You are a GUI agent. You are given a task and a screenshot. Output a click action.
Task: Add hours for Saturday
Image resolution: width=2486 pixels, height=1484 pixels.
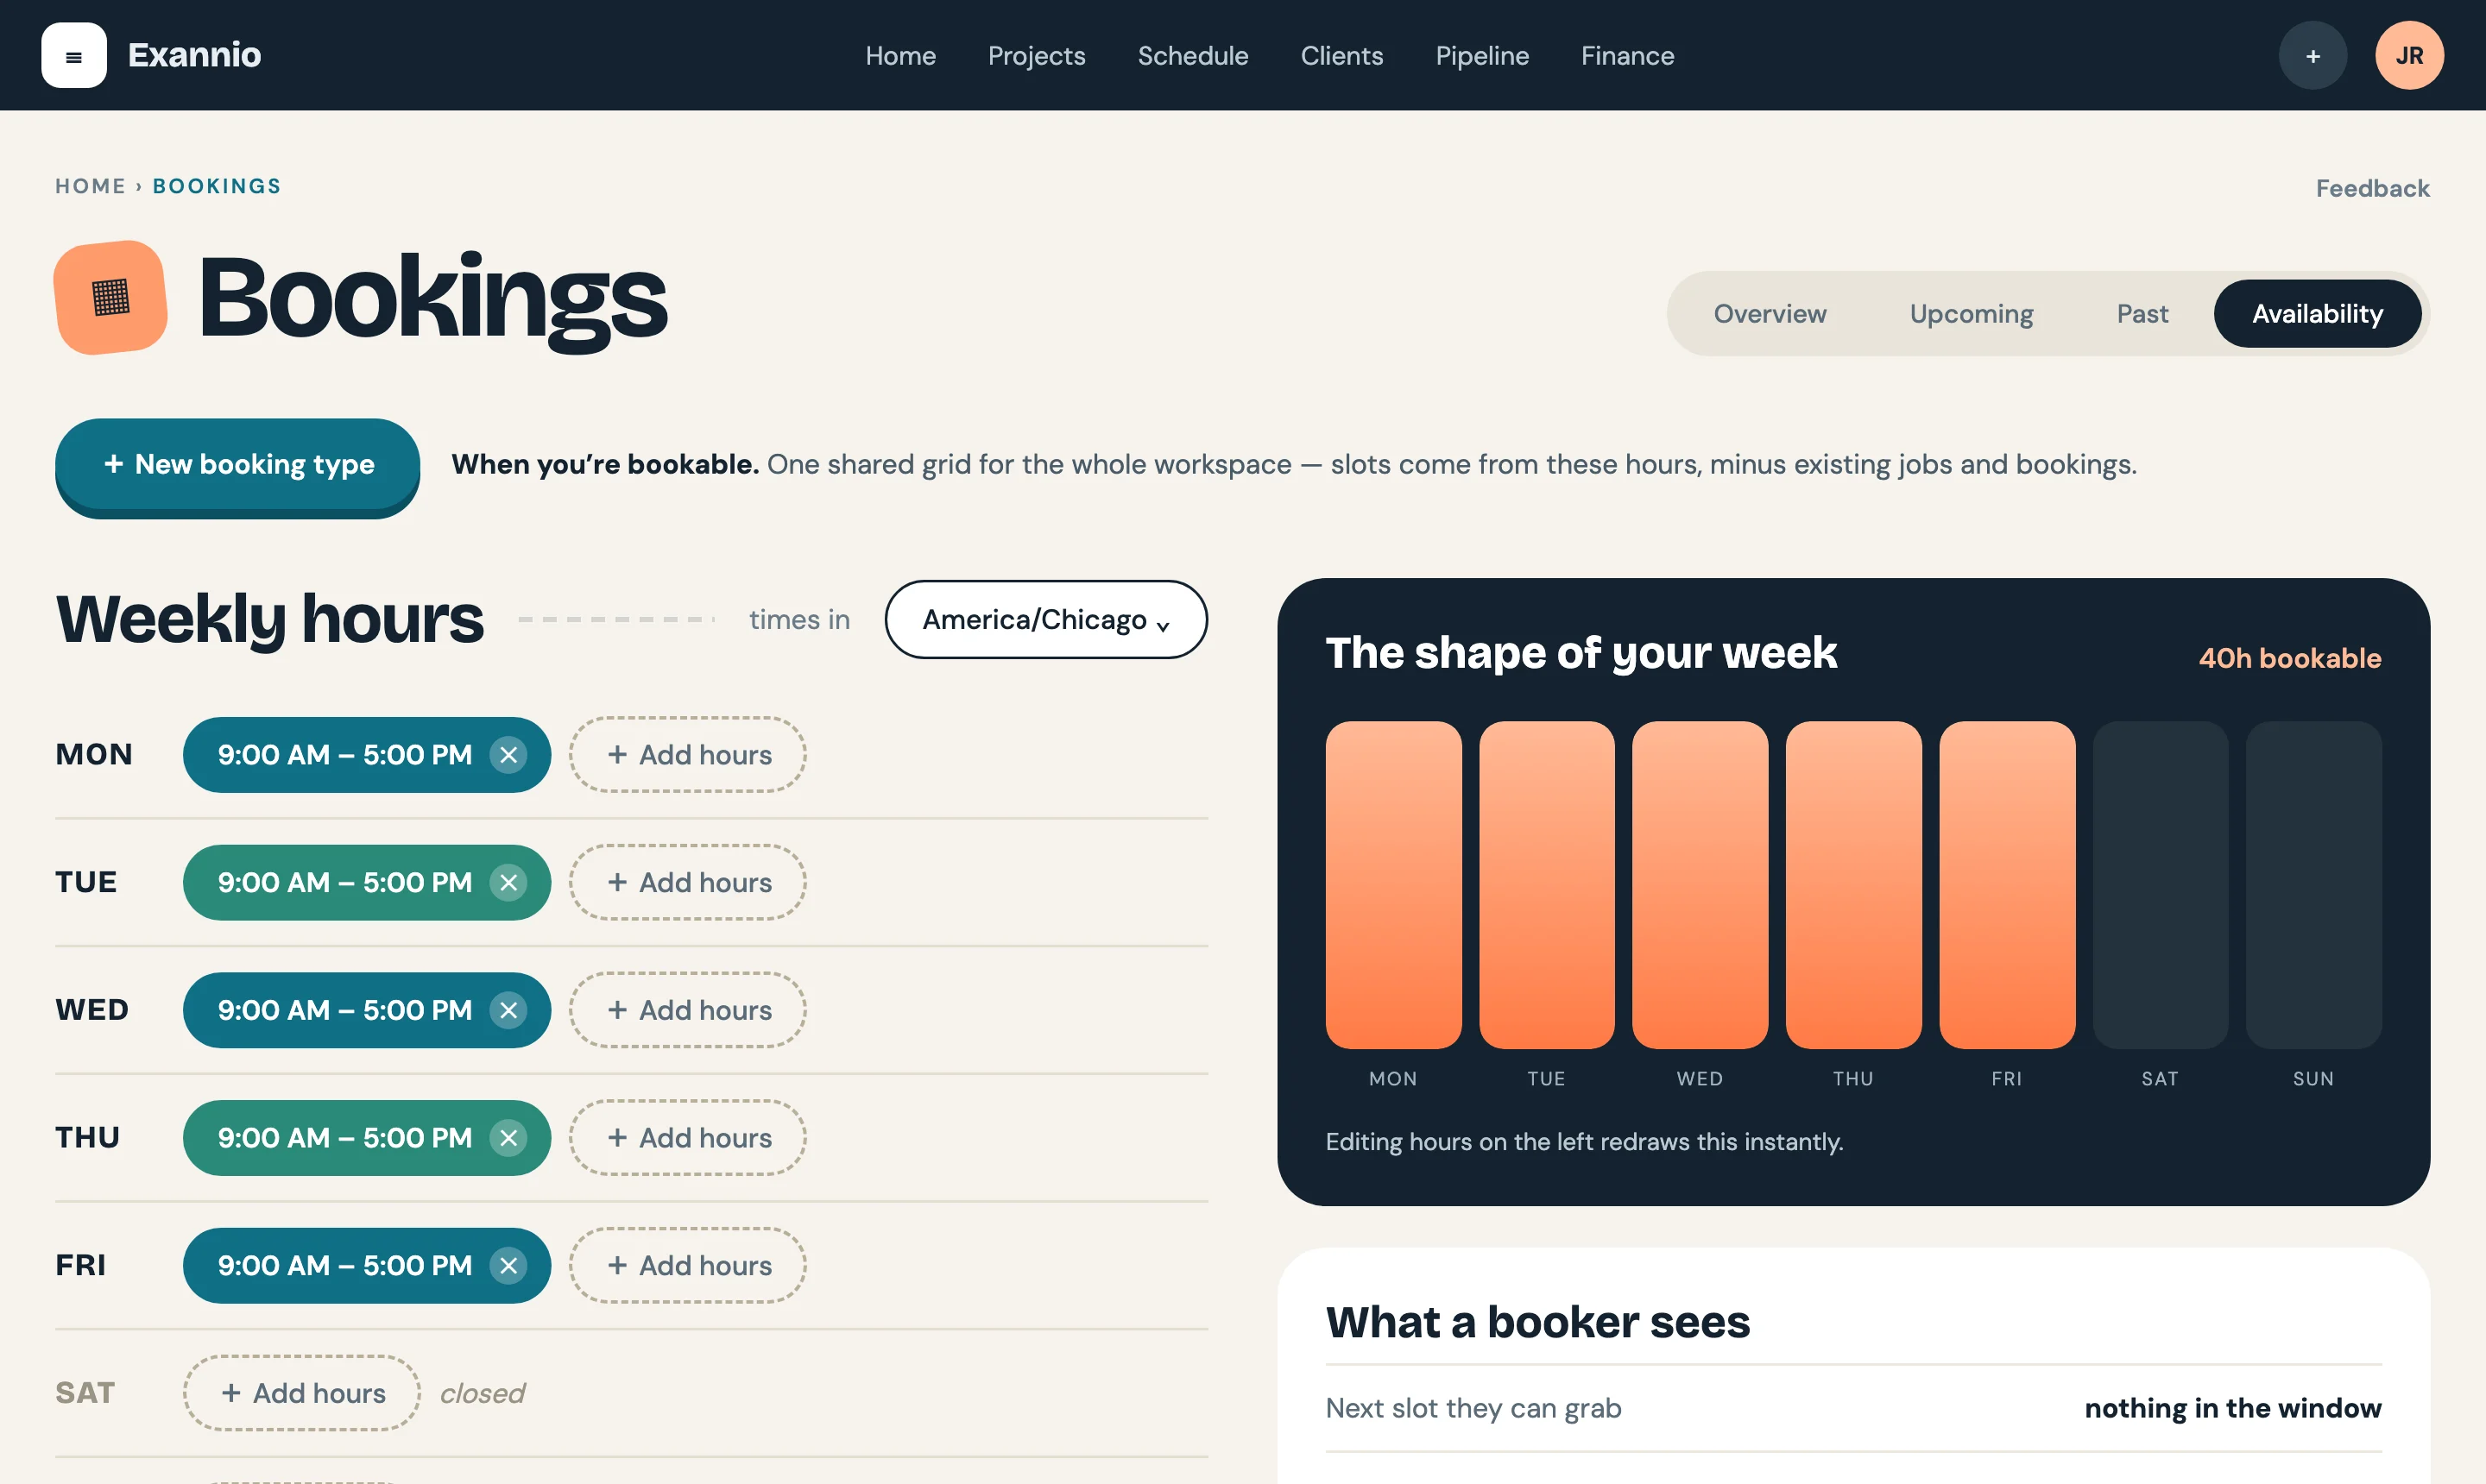[301, 1393]
